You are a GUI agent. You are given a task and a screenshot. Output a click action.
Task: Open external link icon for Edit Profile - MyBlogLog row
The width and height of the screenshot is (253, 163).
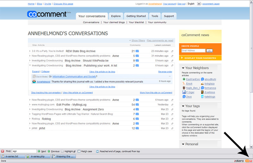[172, 105]
